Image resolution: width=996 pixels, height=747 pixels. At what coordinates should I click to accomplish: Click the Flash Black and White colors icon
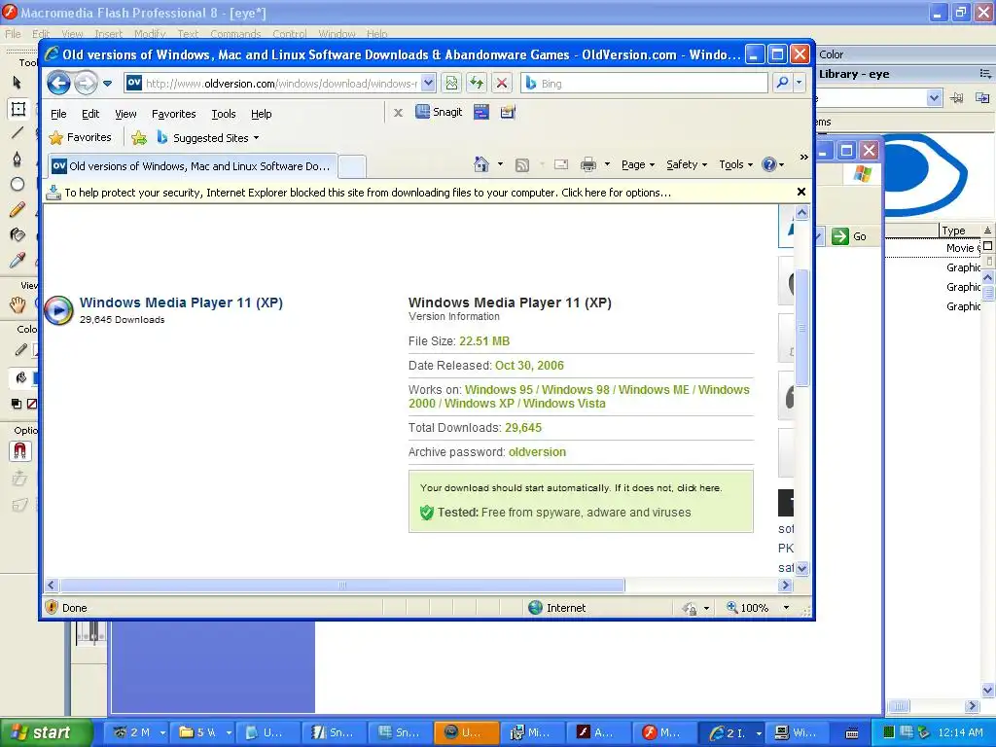click(17, 404)
